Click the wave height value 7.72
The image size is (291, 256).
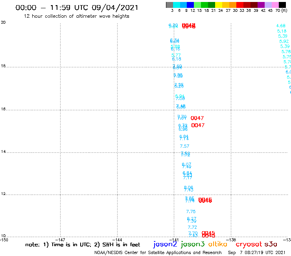coord(192,227)
